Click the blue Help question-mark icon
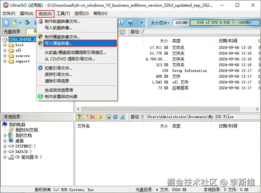The height and width of the screenshot is (193, 261). click(x=130, y=22)
